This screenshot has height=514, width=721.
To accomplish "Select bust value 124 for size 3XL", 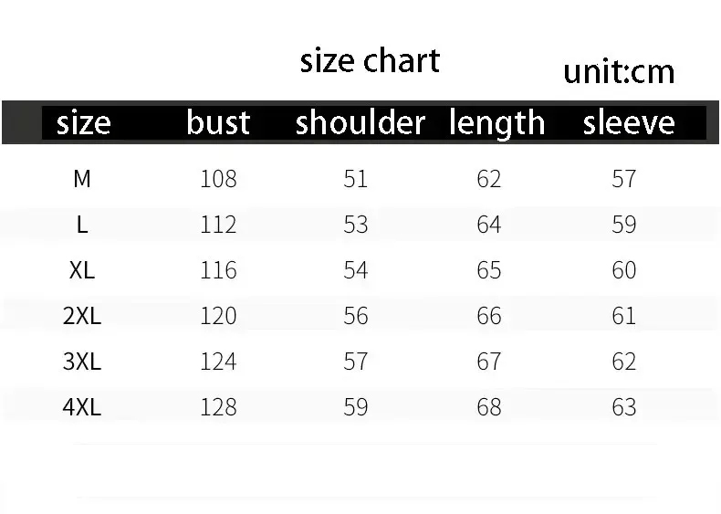I will 218,362.
